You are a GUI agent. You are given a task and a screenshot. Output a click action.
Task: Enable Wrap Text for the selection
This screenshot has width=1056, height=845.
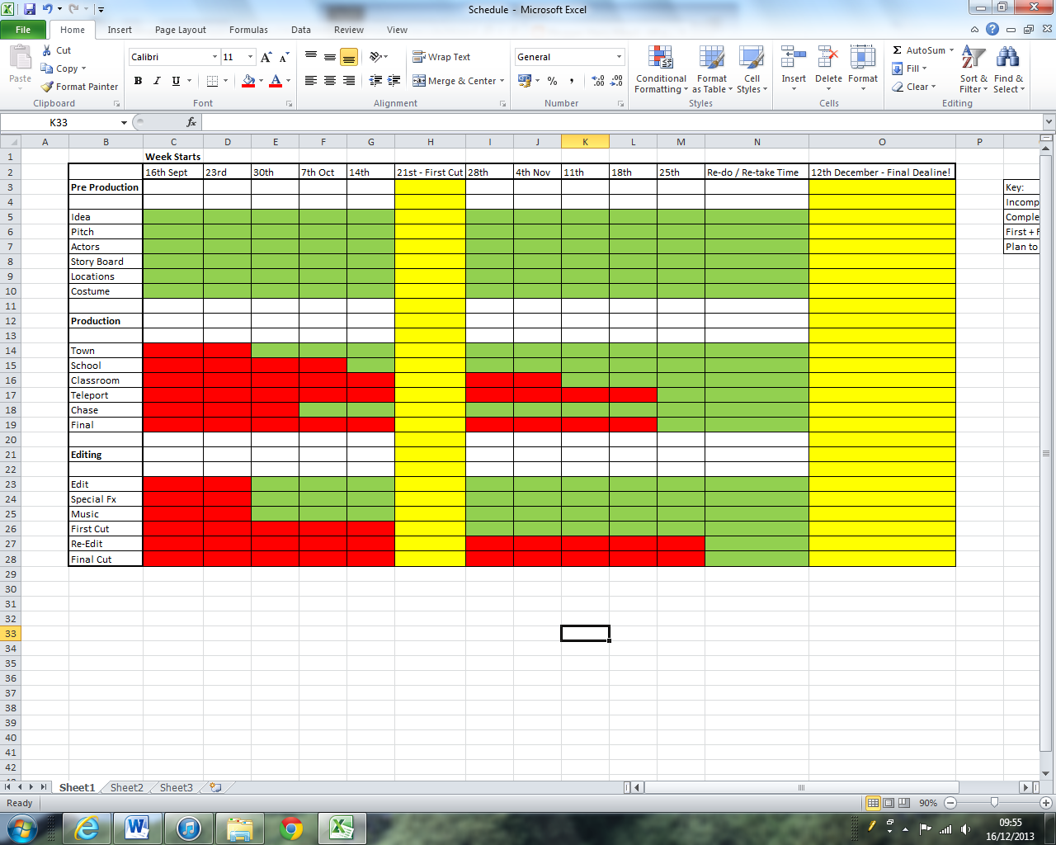[442, 56]
